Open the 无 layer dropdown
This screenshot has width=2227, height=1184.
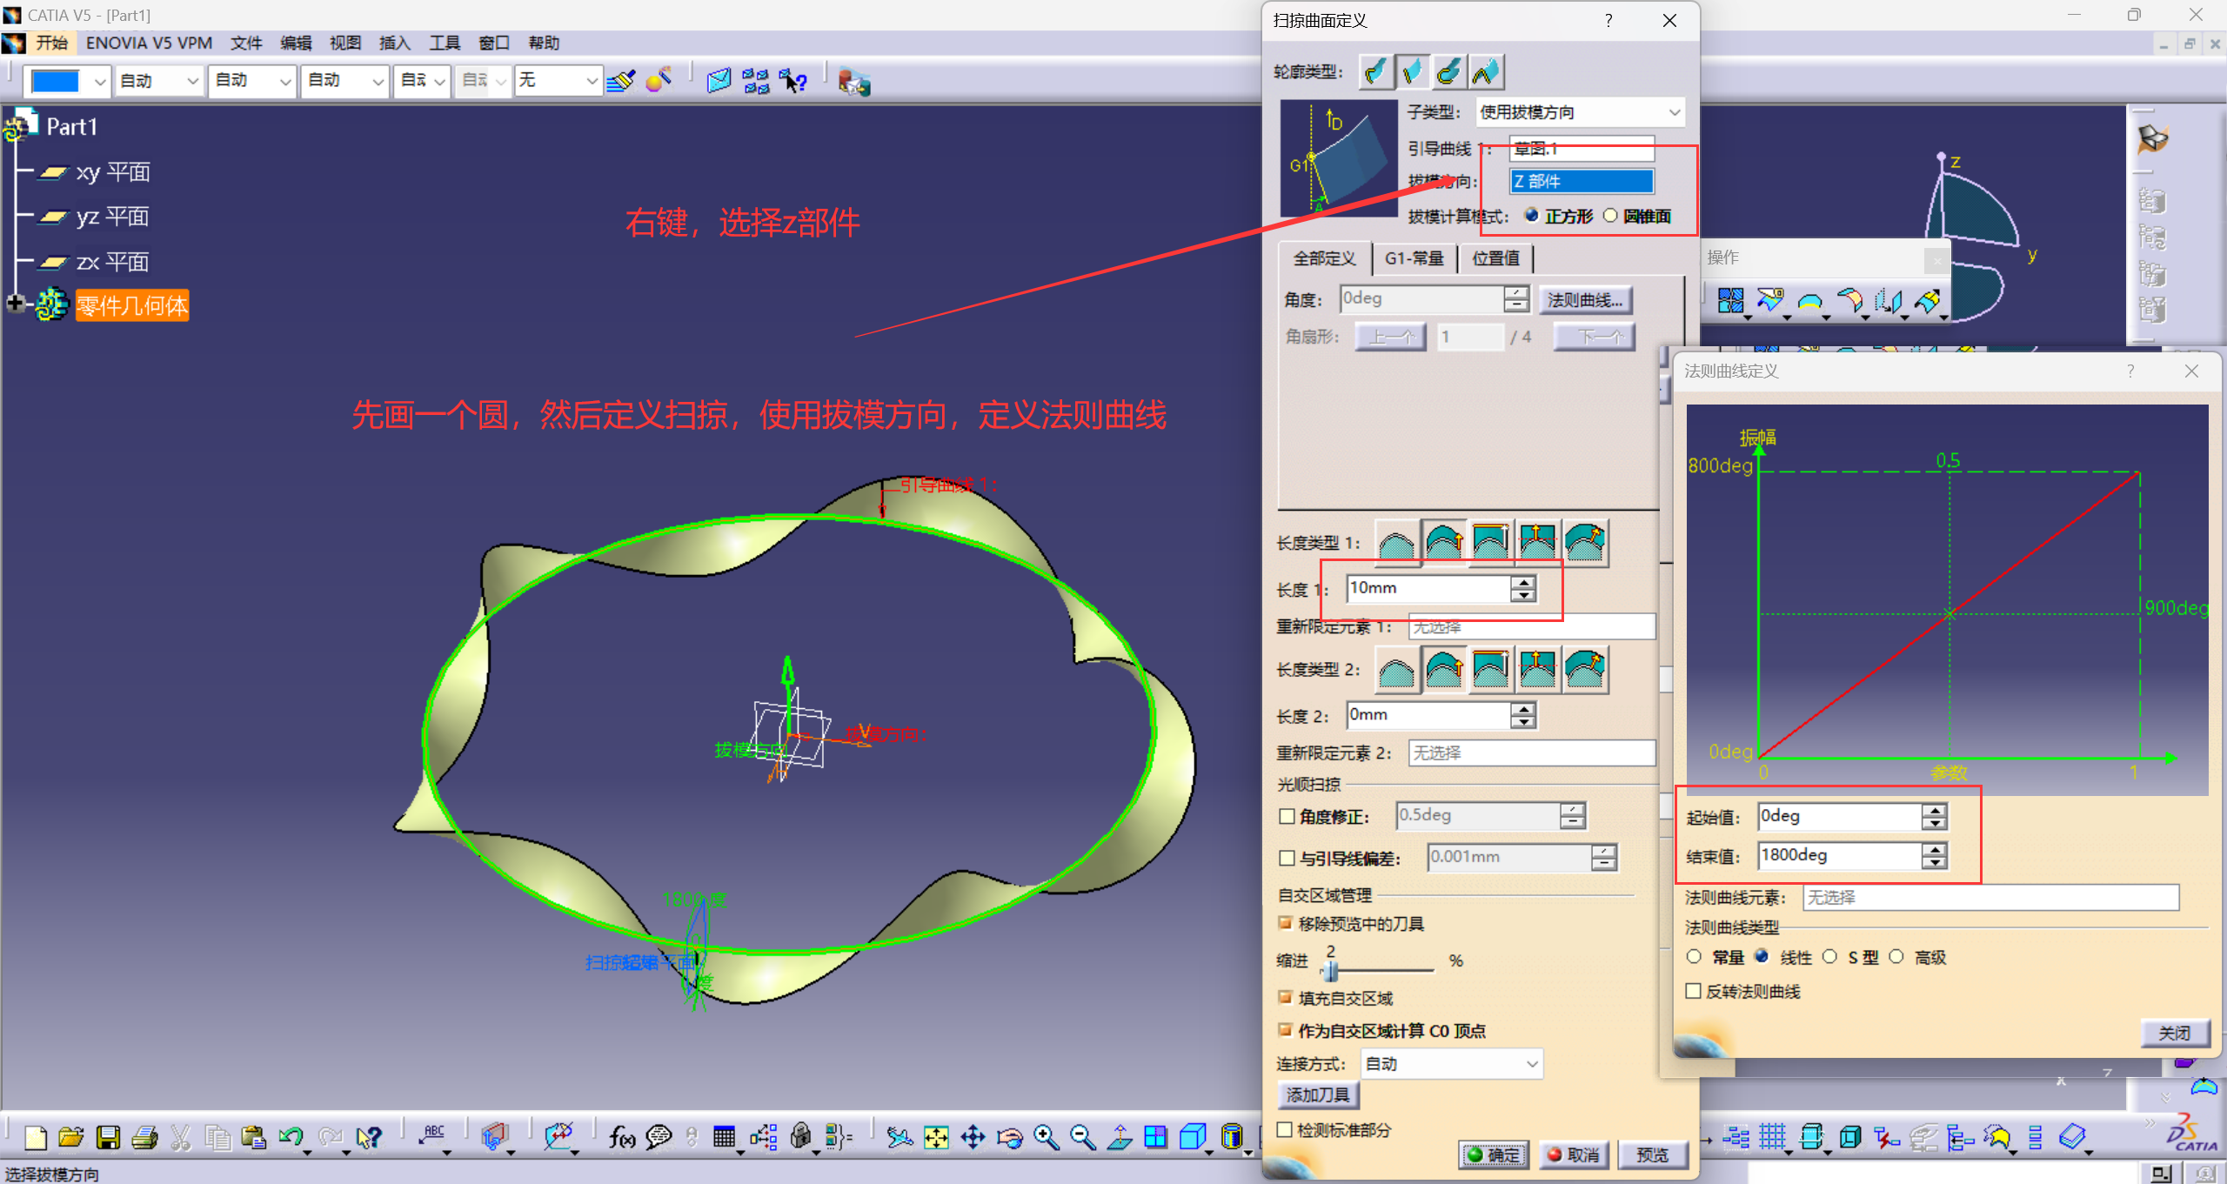pyautogui.click(x=558, y=81)
